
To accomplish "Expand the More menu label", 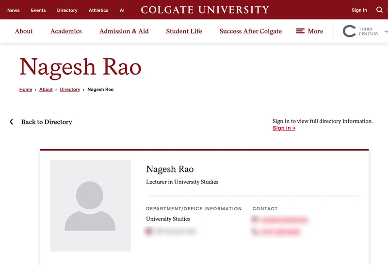I will pos(316,31).
